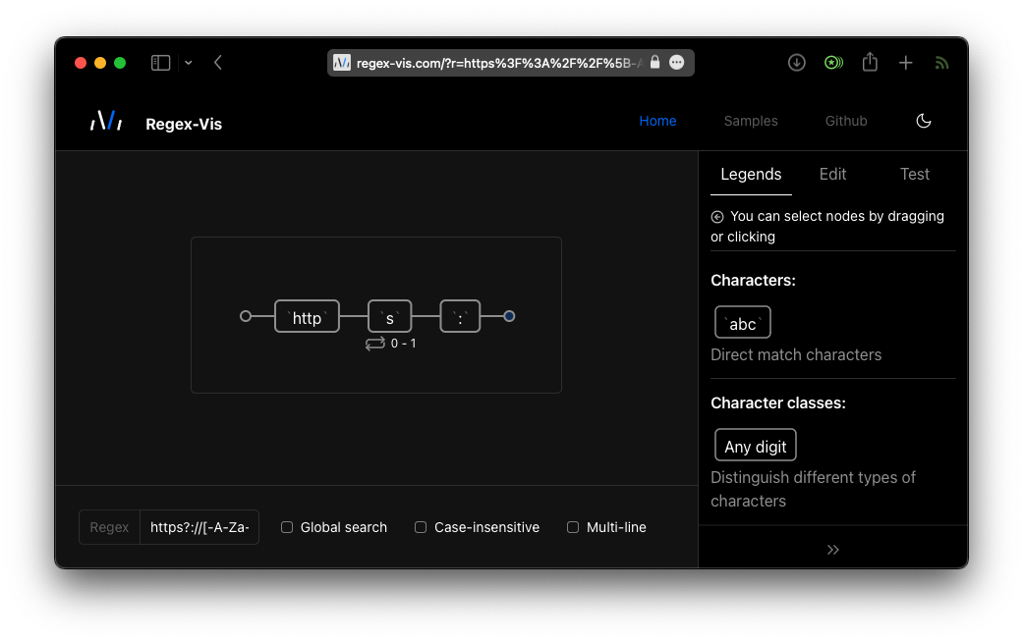The image size is (1023, 641).
Task: Open the Samples page link
Action: click(x=751, y=121)
